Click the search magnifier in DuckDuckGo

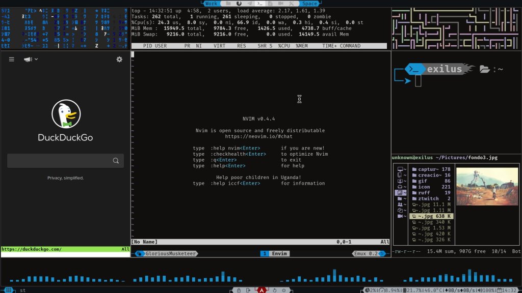tap(116, 161)
